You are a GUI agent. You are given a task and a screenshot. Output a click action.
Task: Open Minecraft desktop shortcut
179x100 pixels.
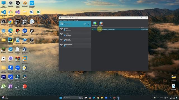pos(3,50)
